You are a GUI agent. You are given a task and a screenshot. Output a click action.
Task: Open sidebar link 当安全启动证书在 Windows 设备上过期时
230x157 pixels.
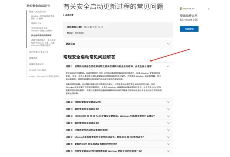tap(41, 29)
